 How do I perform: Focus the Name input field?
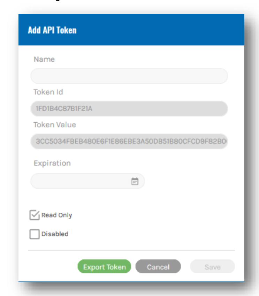click(129, 76)
